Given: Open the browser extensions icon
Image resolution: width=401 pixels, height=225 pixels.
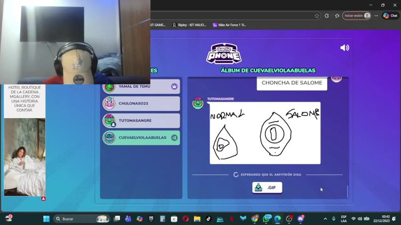Looking at the screenshot, I should point(327,16).
